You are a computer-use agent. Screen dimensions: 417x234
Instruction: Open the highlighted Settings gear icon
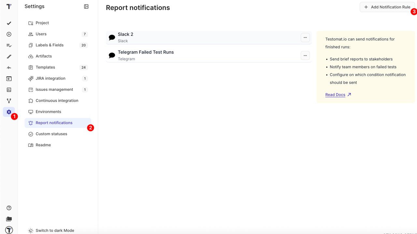click(9, 112)
